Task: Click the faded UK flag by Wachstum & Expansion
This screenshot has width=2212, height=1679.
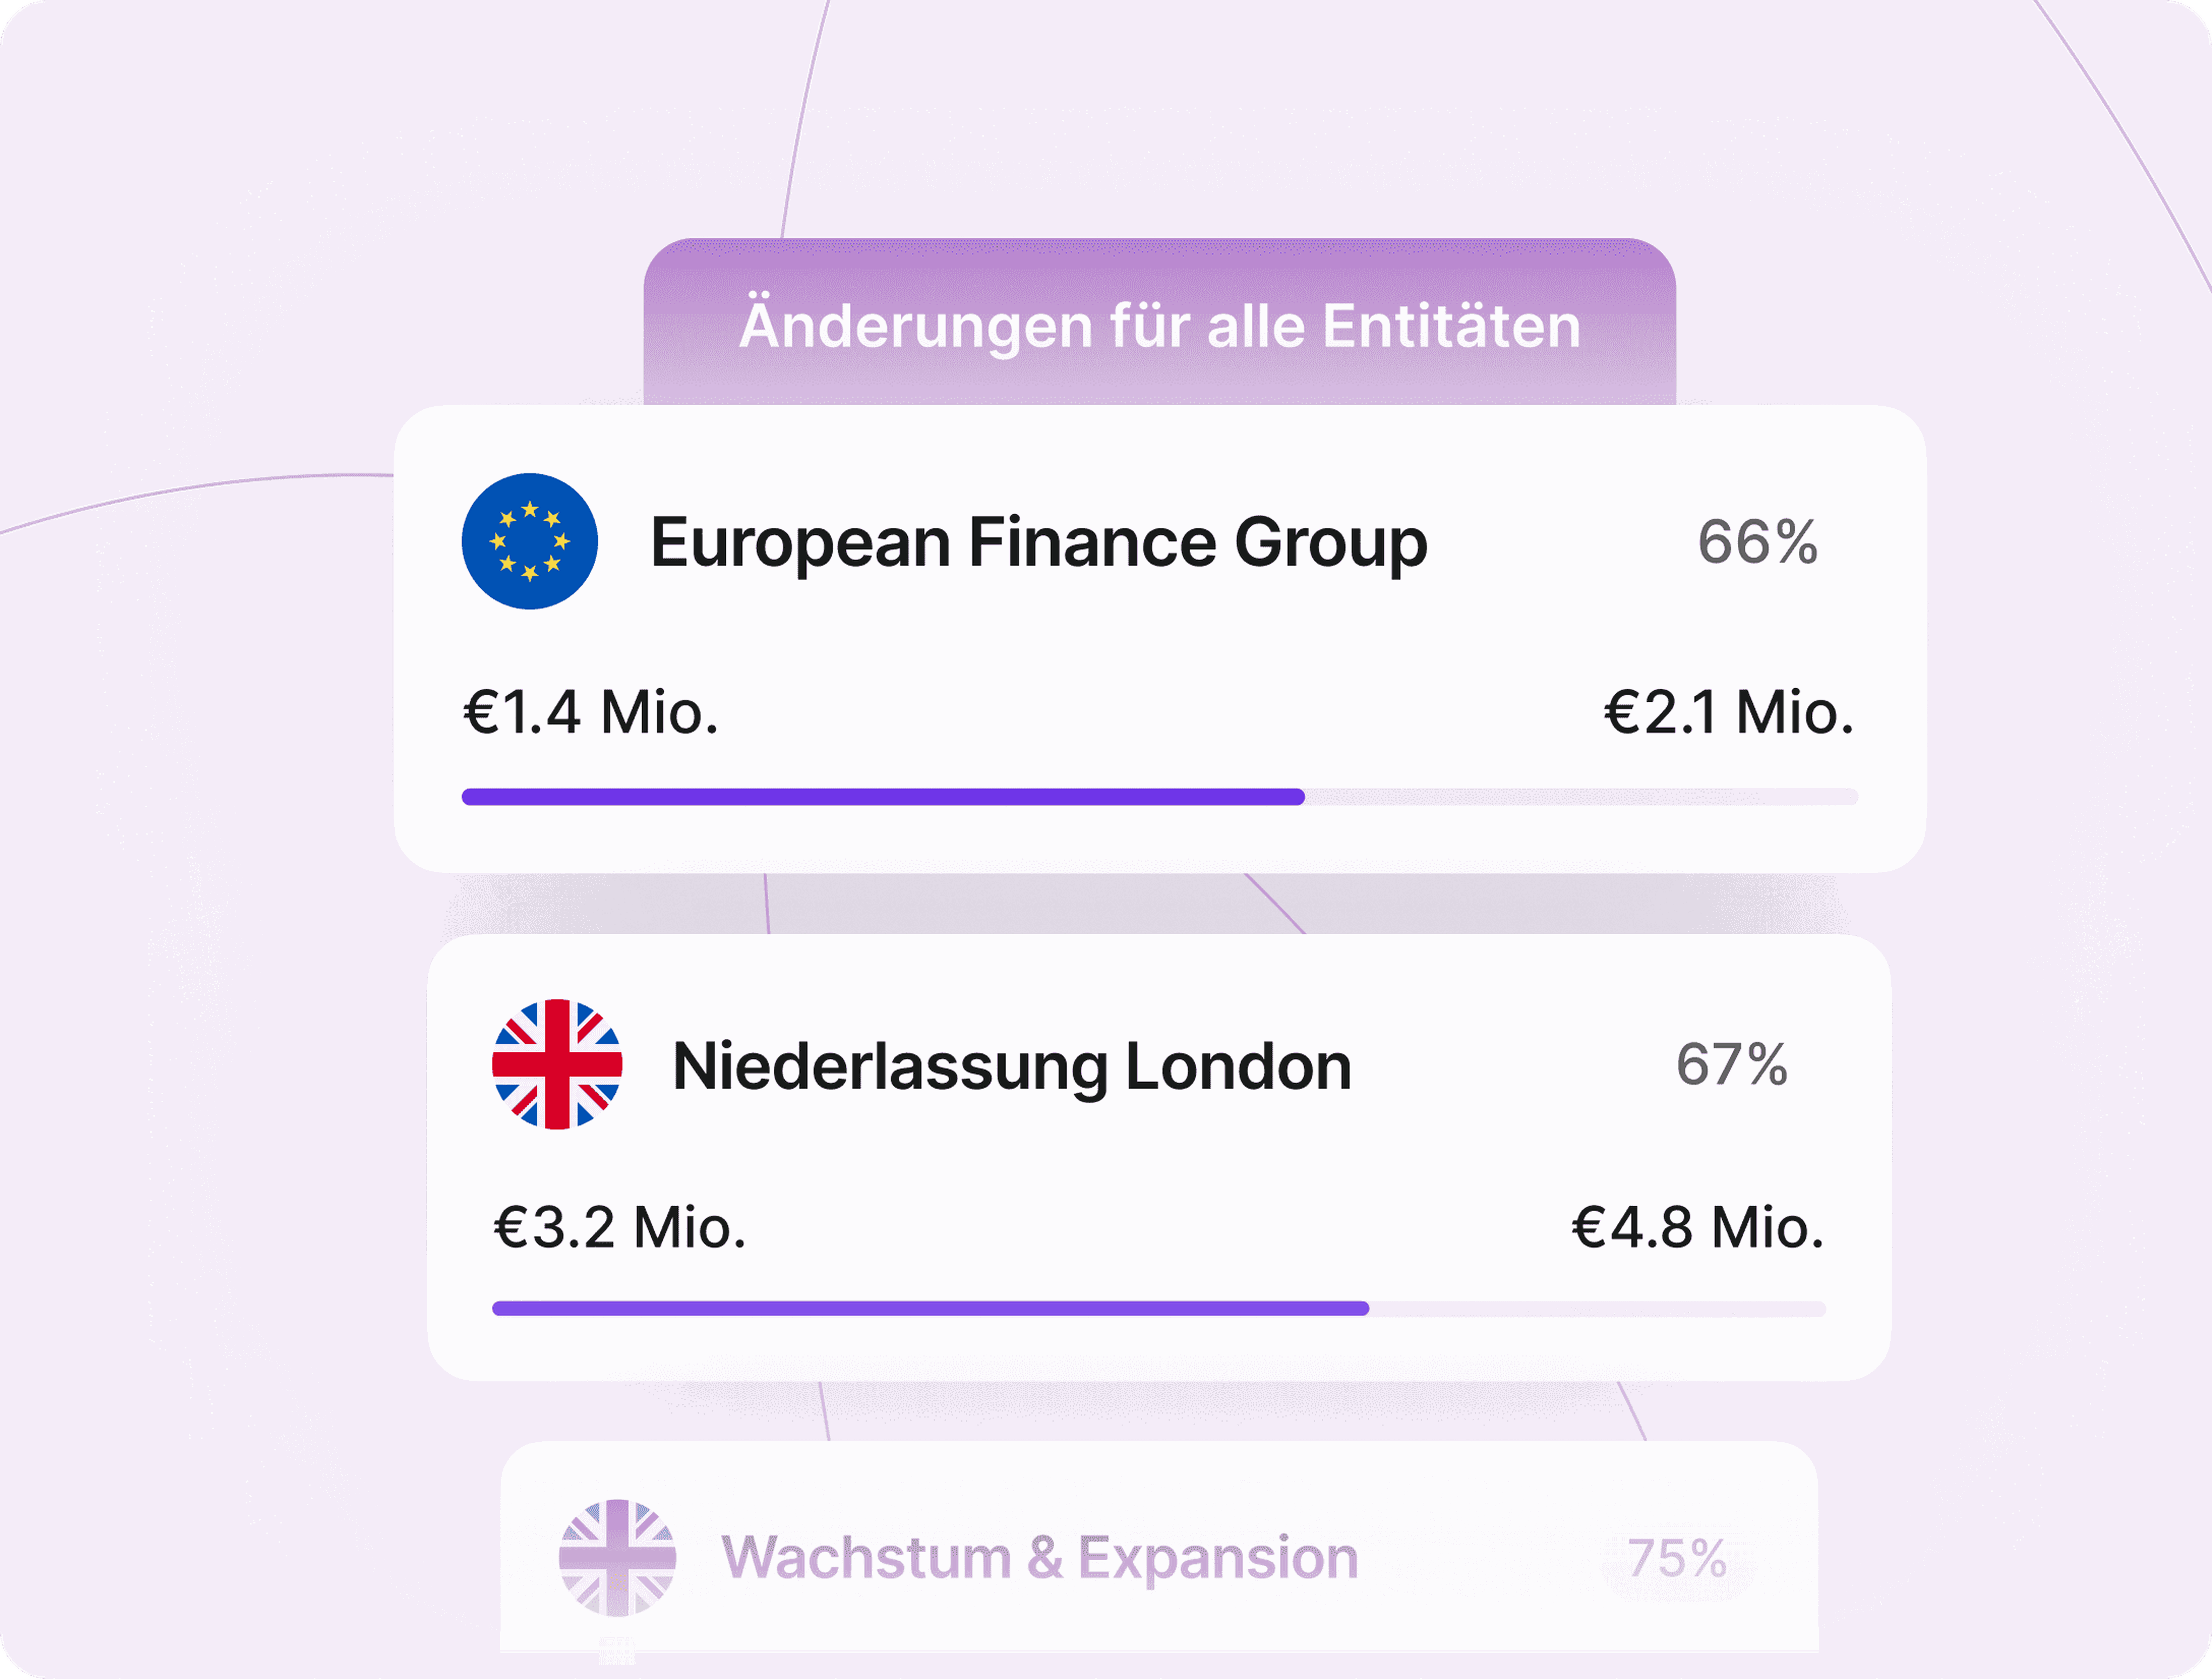Action: [617, 1557]
